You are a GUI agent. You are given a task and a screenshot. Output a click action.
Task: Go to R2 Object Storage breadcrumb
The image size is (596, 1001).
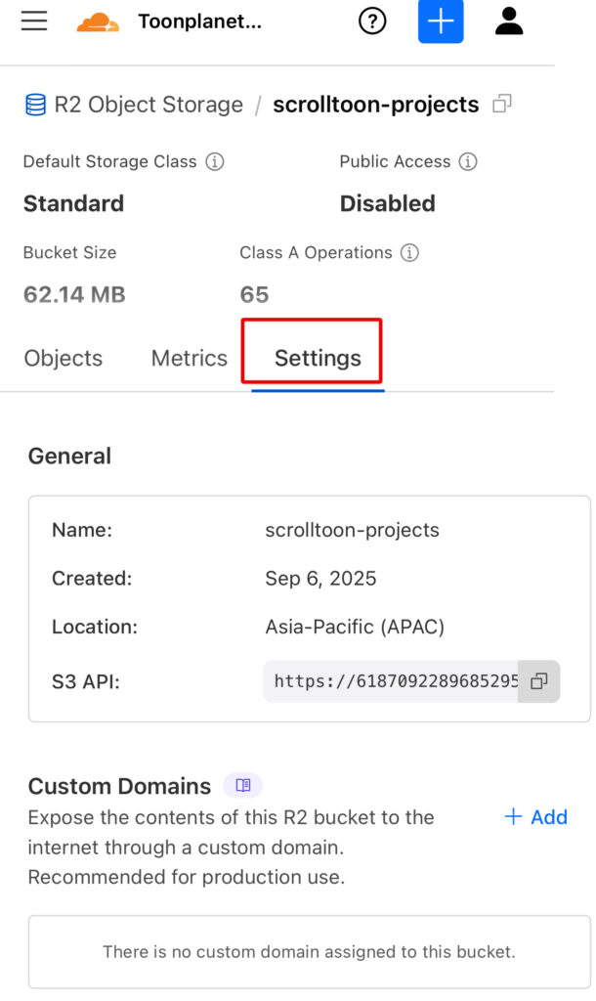coord(149,105)
